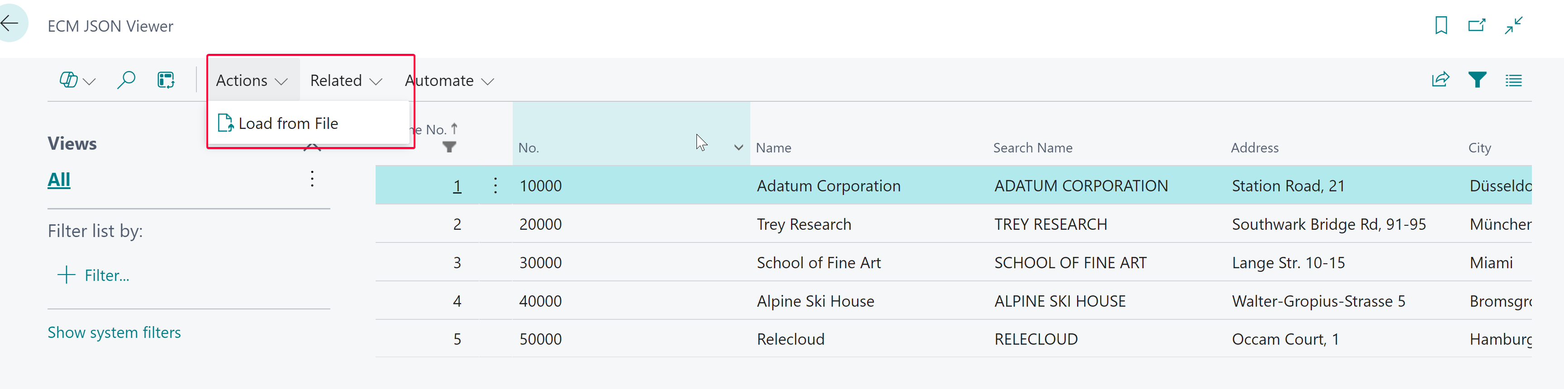Click Show system filters link
Image resolution: width=1564 pixels, height=389 pixels.
(114, 332)
